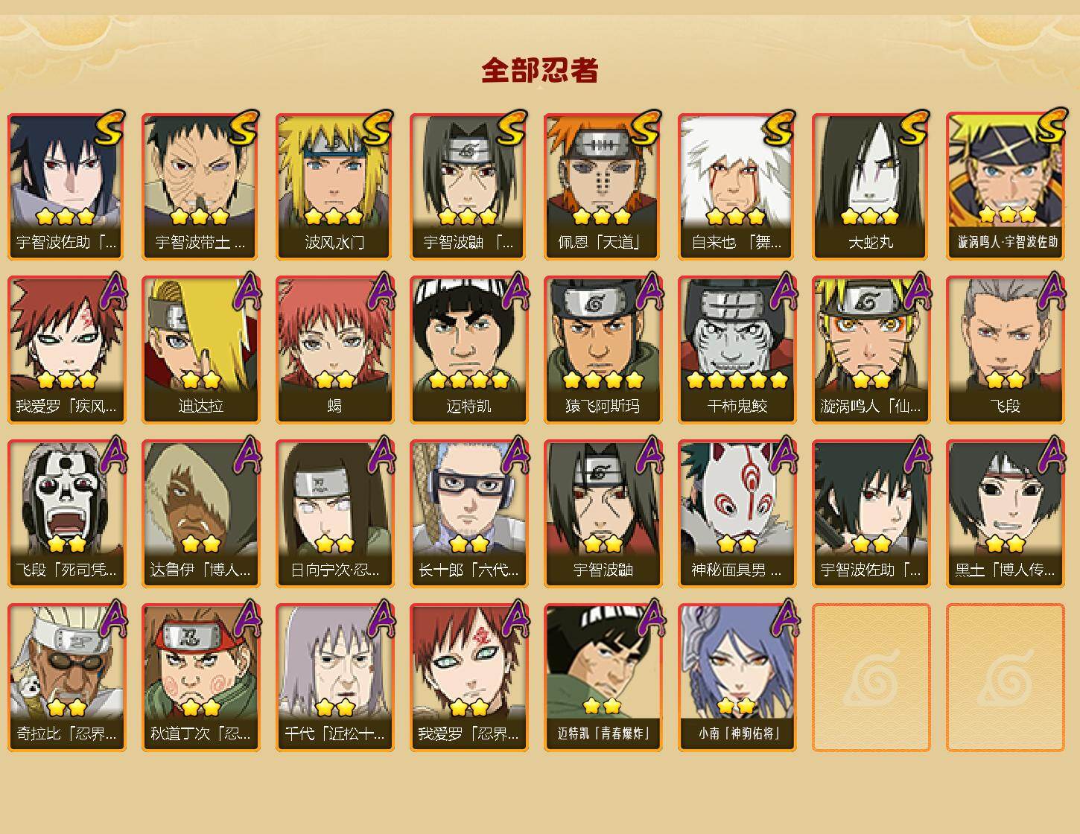Click the 全部忍者 heading
1080x834 pixels.
[539, 71]
